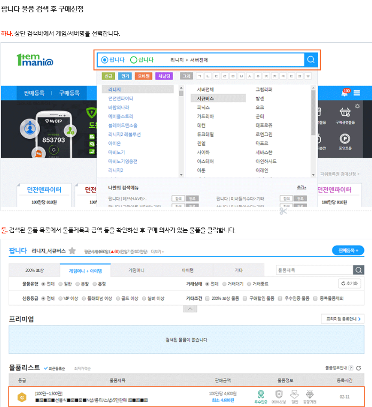The height and width of the screenshot is (407, 372).
Task: Click the game list scroll-down arrow
Action: (181, 175)
